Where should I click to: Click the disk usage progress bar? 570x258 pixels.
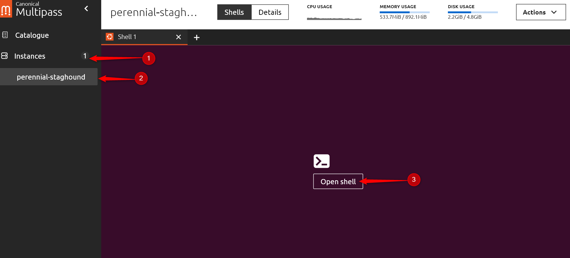click(473, 12)
